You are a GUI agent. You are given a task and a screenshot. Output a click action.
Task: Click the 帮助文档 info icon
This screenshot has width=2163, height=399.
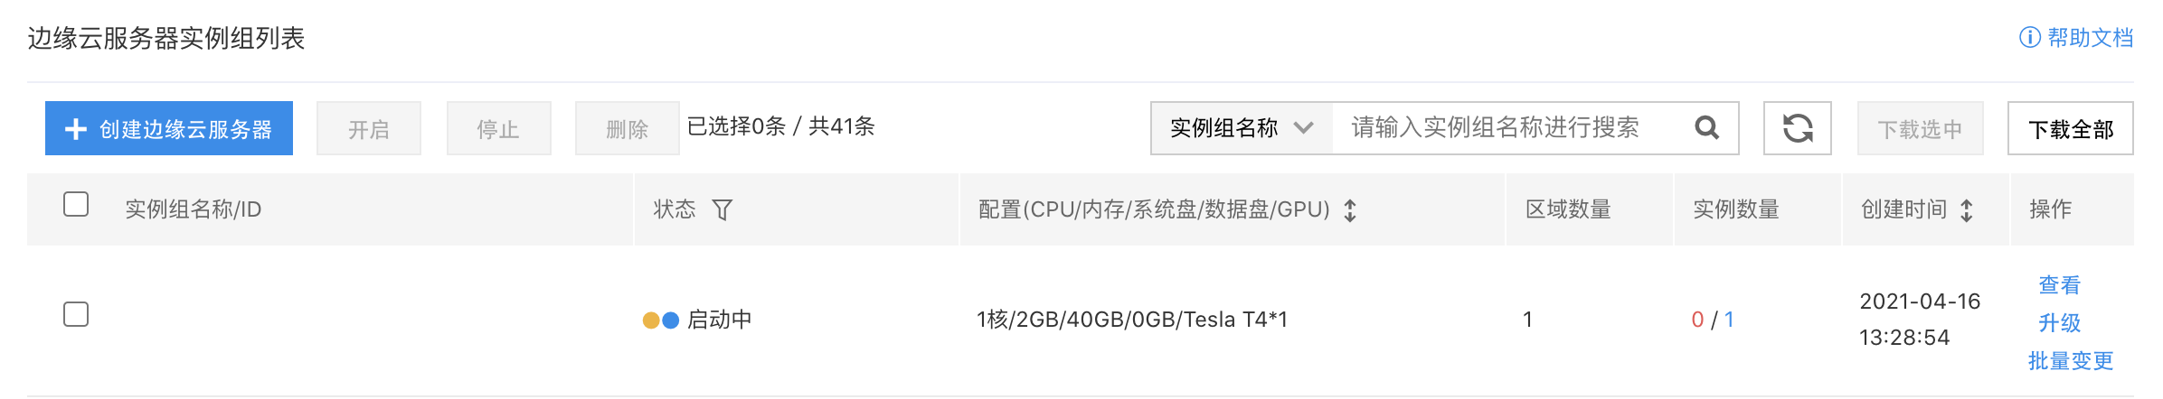2030,37
